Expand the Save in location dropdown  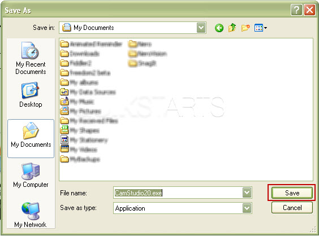201,28
